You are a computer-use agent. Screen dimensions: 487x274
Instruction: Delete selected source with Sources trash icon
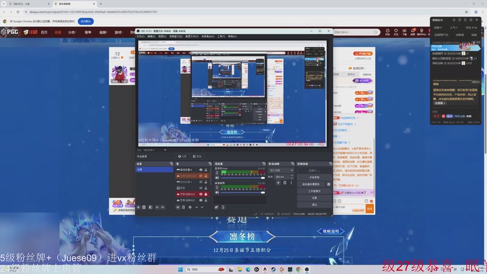(184, 207)
